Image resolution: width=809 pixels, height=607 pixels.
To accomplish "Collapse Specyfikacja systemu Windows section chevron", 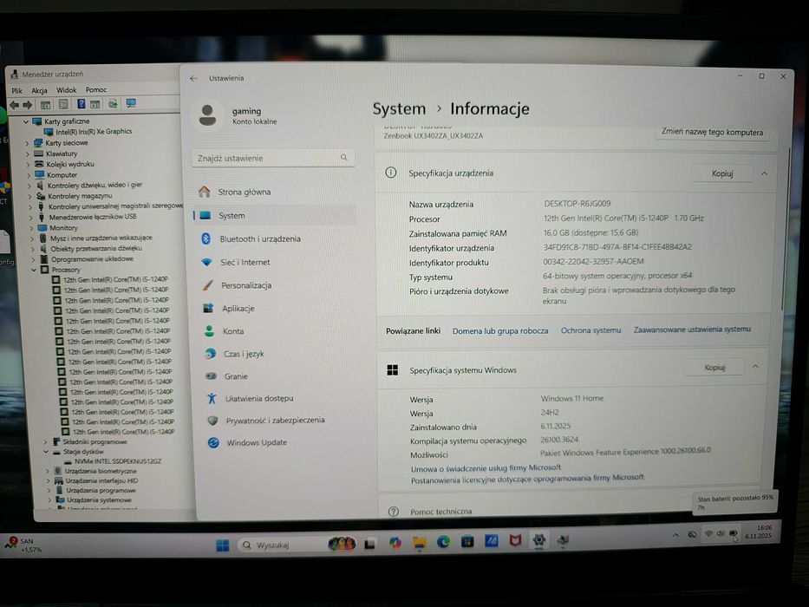I will click(x=755, y=367).
